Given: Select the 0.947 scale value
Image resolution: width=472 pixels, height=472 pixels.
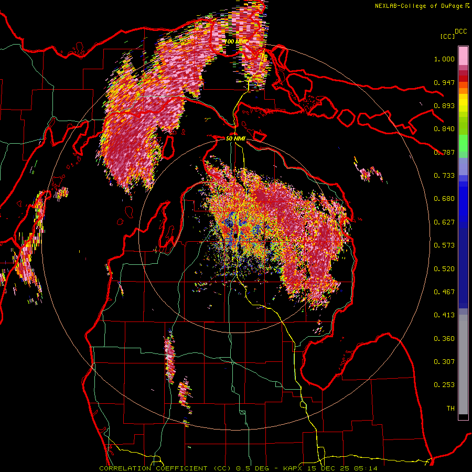Looking at the screenshot, I should click(444, 82).
